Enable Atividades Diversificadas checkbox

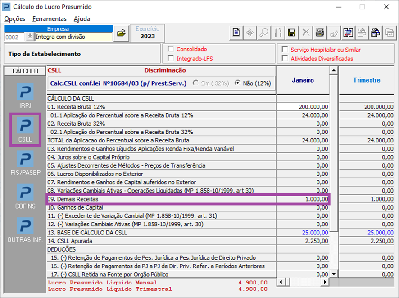[285, 58]
